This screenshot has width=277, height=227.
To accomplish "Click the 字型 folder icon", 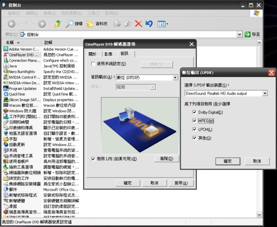I will click(6, 139).
